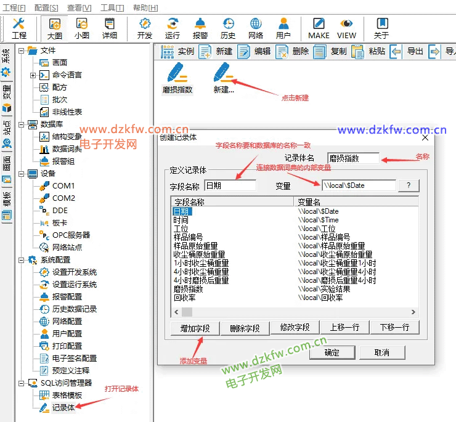Open the 用户 user toolbar icon
Image resolution: width=456 pixels, height=422 pixels.
click(283, 28)
